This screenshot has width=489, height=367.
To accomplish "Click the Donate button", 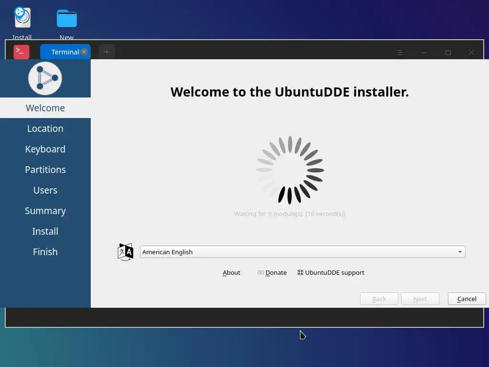I will point(272,272).
